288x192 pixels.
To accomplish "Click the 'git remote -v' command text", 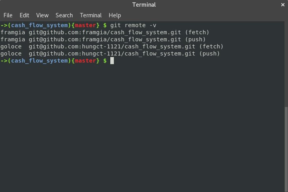I will click(x=133, y=25).
